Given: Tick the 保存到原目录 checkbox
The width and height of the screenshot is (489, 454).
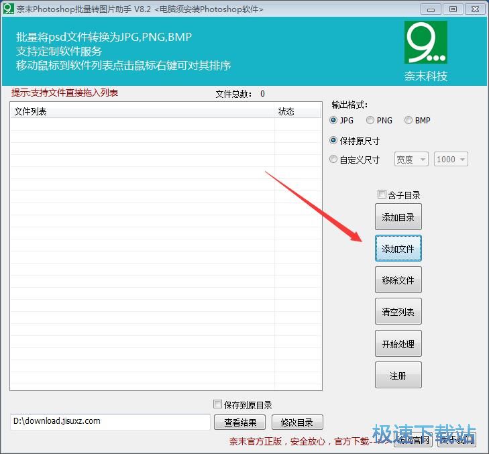Looking at the screenshot, I should [x=217, y=404].
